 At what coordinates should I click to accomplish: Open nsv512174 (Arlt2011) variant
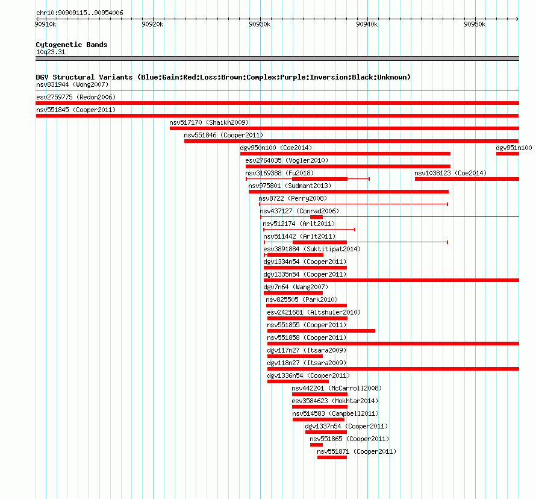(299, 224)
